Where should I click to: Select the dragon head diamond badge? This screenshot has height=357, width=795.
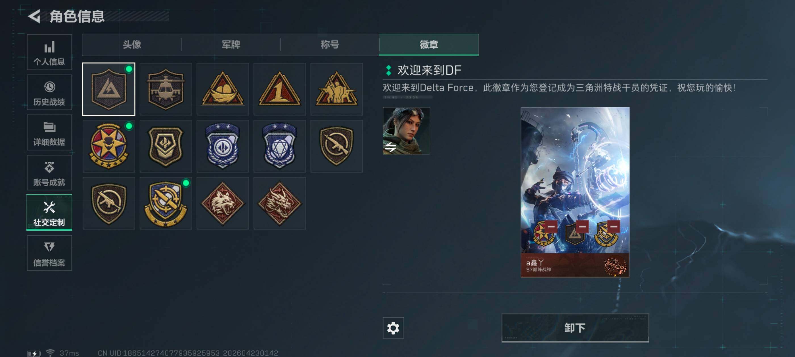[x=280, y=203]
